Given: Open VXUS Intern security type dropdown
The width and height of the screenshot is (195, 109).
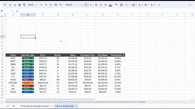Looking at the screenshot, I should 33,80.
